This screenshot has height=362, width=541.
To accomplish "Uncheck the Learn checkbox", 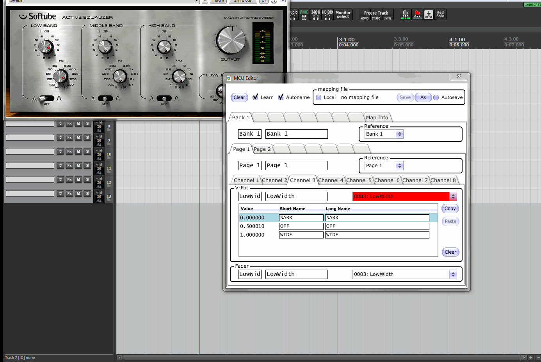I will click(255, 97).
